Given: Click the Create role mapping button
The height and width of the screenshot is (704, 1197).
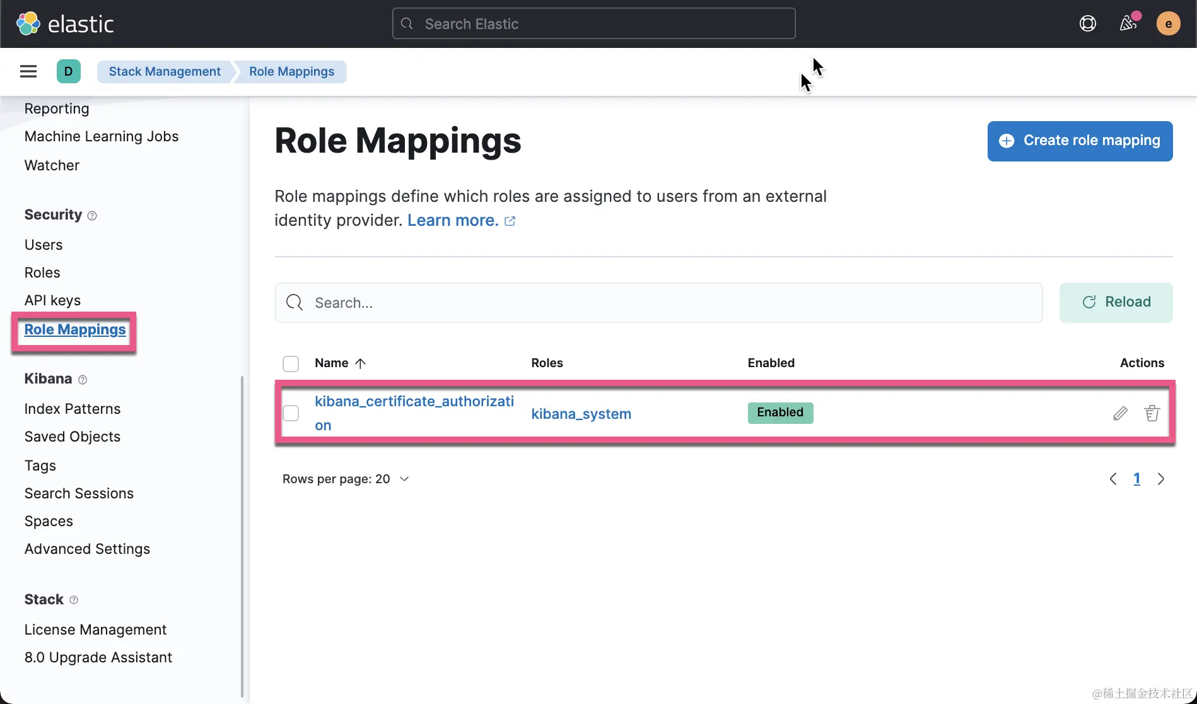Looking at the screenshot, I should (x=1080, y=141).
